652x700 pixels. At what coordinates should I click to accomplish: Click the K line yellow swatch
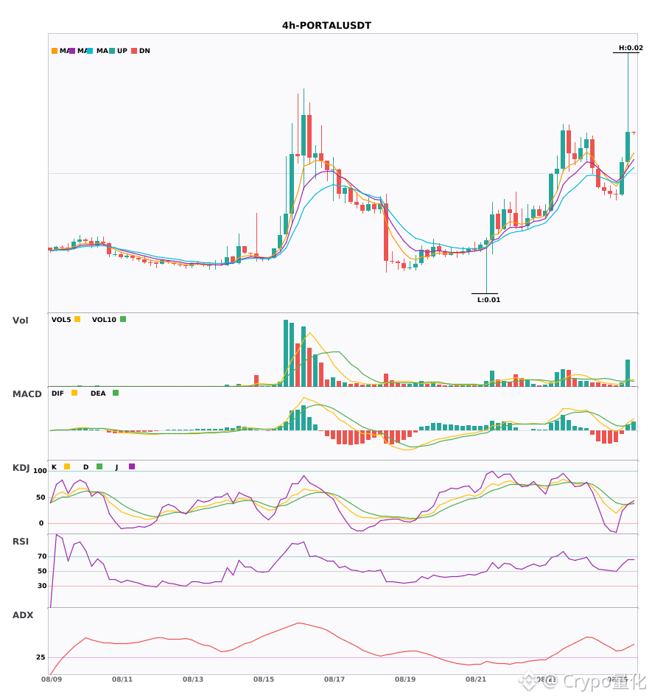coord(67,466)
